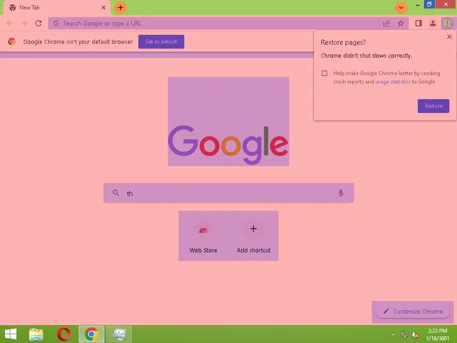Screen dimensions: 457x343
Task: Launch Opera from the taskbar
Action: pos(63,334)
